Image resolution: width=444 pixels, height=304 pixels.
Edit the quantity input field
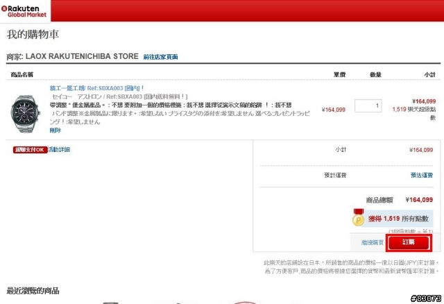368,105
